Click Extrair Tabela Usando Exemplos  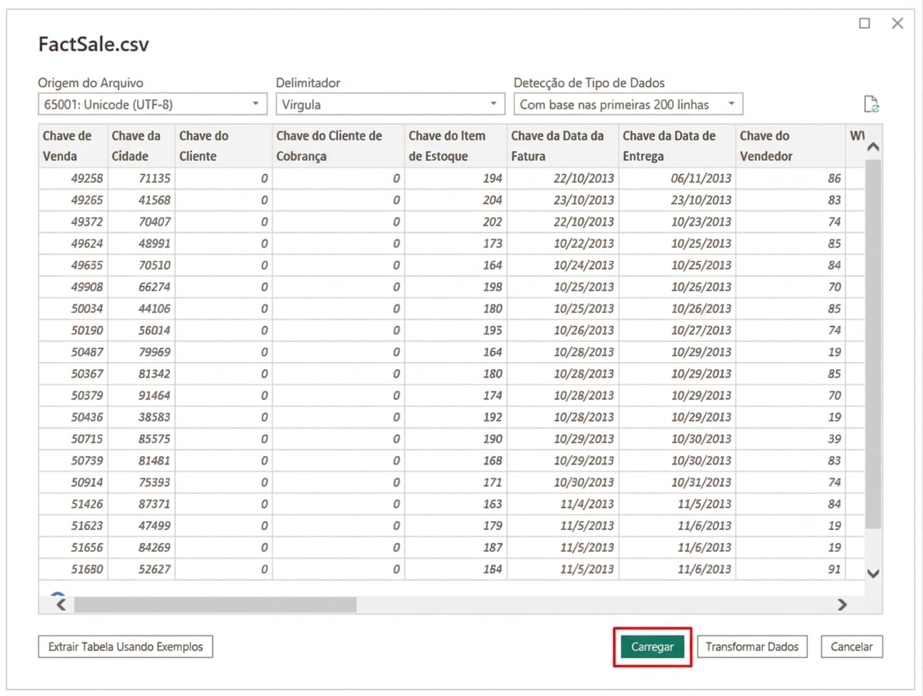(x=125, y=646)
